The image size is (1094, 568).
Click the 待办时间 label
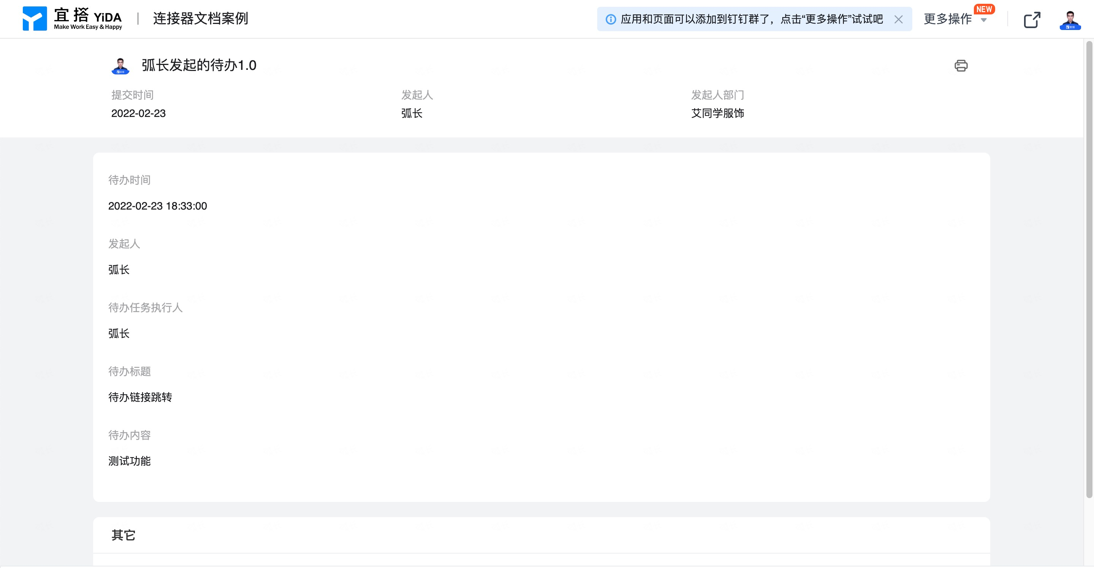(130, 180)
